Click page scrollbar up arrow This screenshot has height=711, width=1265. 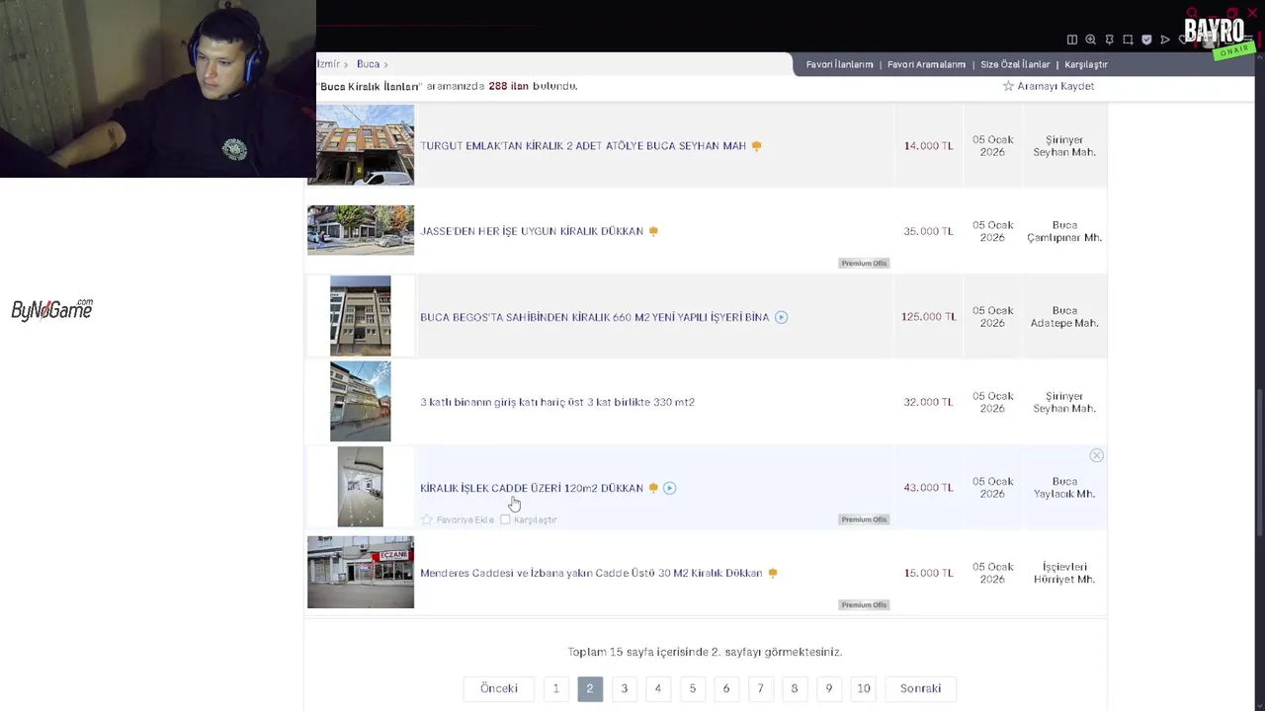(1260, 57)
